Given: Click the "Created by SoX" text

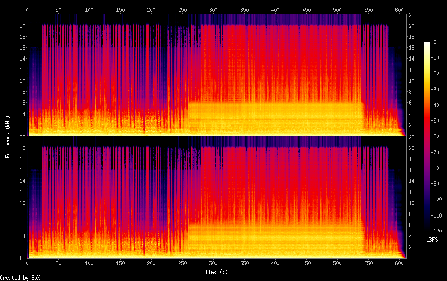Looking at the screenshot, I should pos(20,278).
